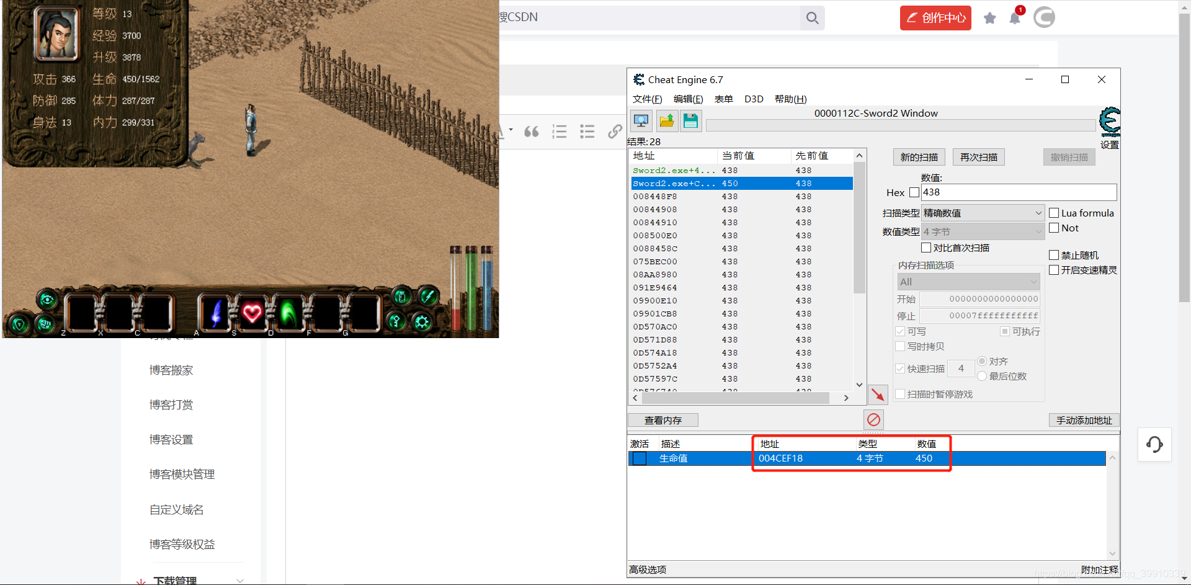Click 附加注释 at bottom right
1191x585 pixels.
point(1099,569)
